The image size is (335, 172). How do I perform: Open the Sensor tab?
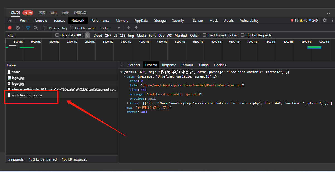[x=198, y=20]
